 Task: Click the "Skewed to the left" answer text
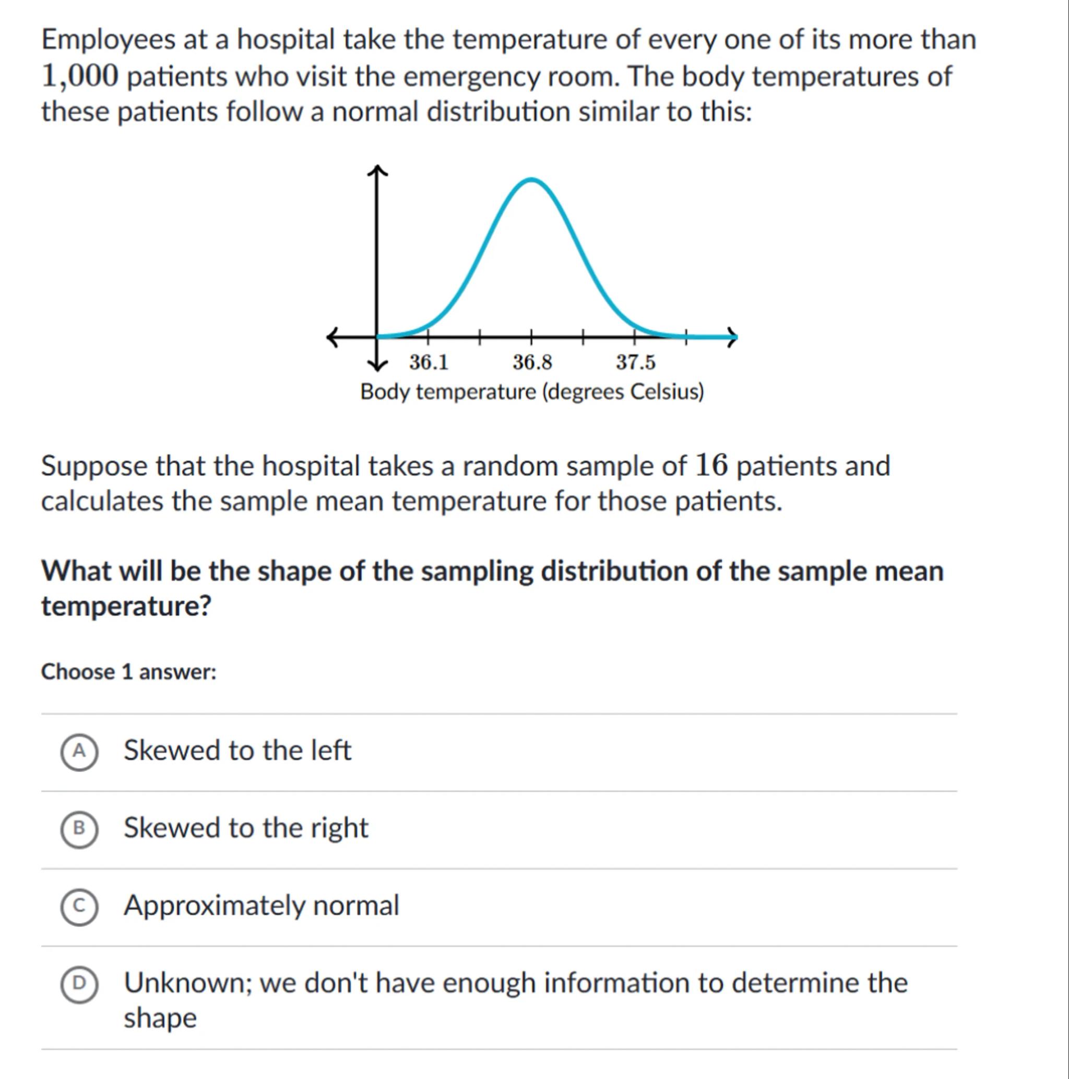click(x=237, y=751)
